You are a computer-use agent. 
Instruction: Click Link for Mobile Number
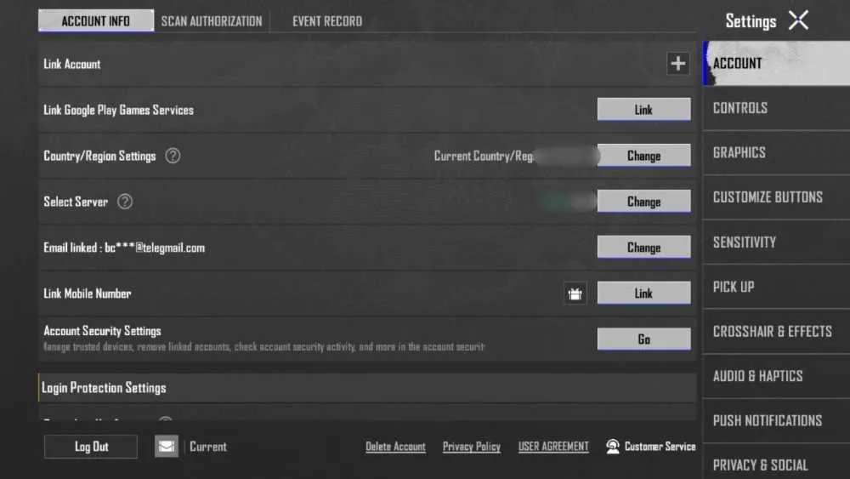(x=643, y=294)
